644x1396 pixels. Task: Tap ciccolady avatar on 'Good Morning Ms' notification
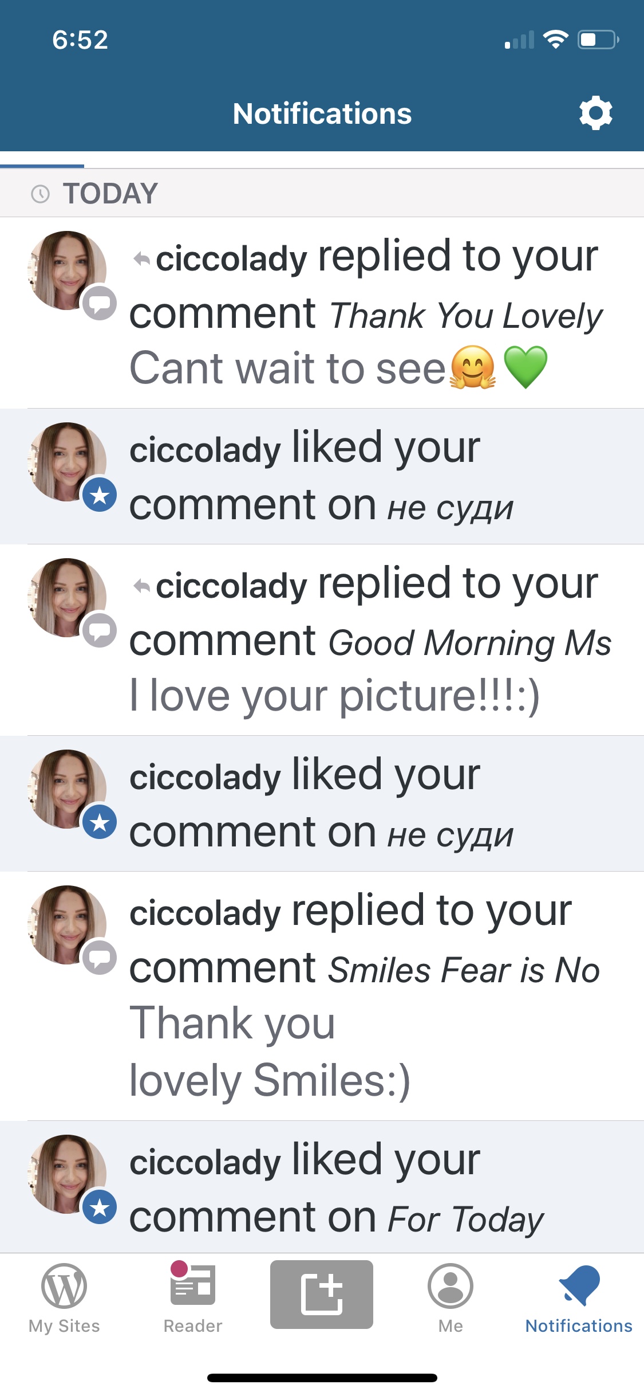[67, 598]
